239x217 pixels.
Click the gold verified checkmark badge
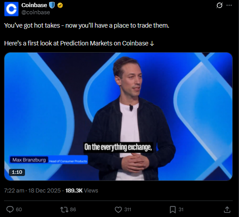(60, 5)
